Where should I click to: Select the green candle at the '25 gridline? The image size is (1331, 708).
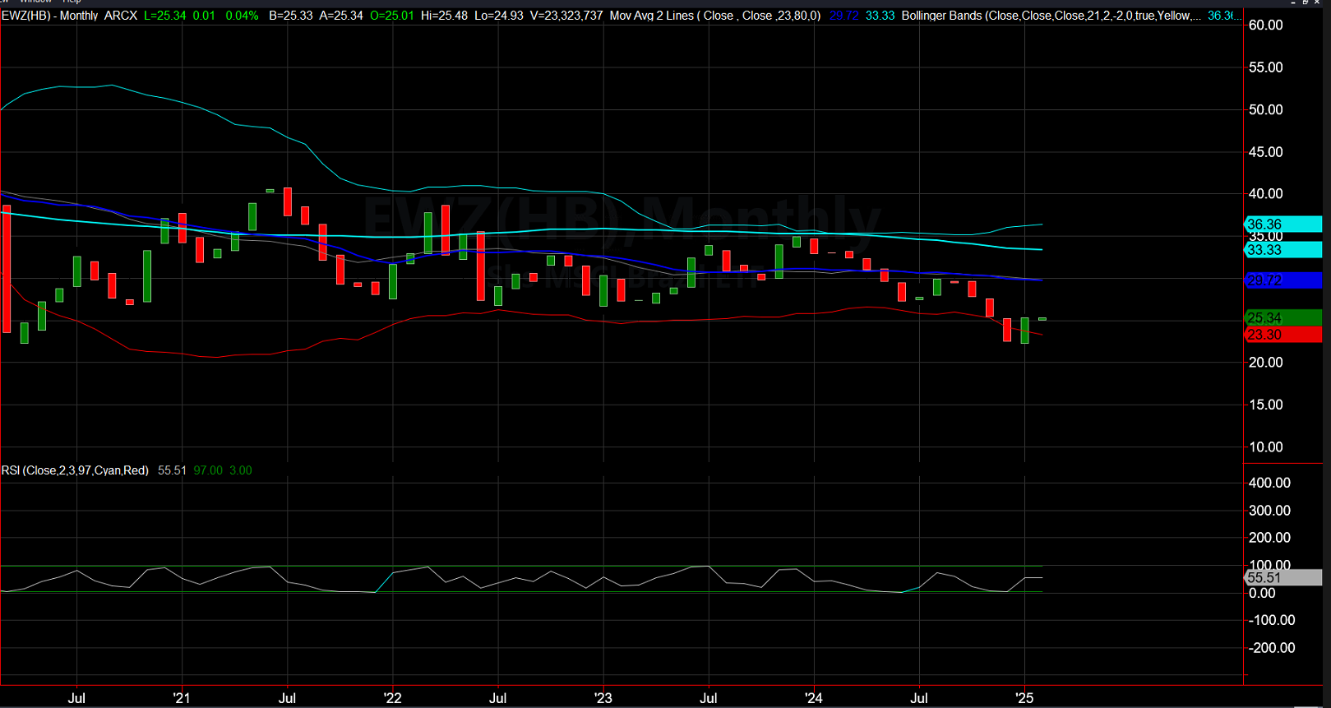tap(1024, 331)
